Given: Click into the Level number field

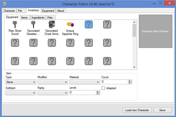Looking at the screenshot, I should (83, 93).
